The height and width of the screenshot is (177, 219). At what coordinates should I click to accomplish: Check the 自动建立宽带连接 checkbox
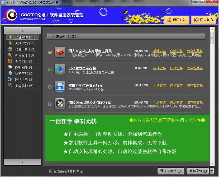[x=50, y=70]
